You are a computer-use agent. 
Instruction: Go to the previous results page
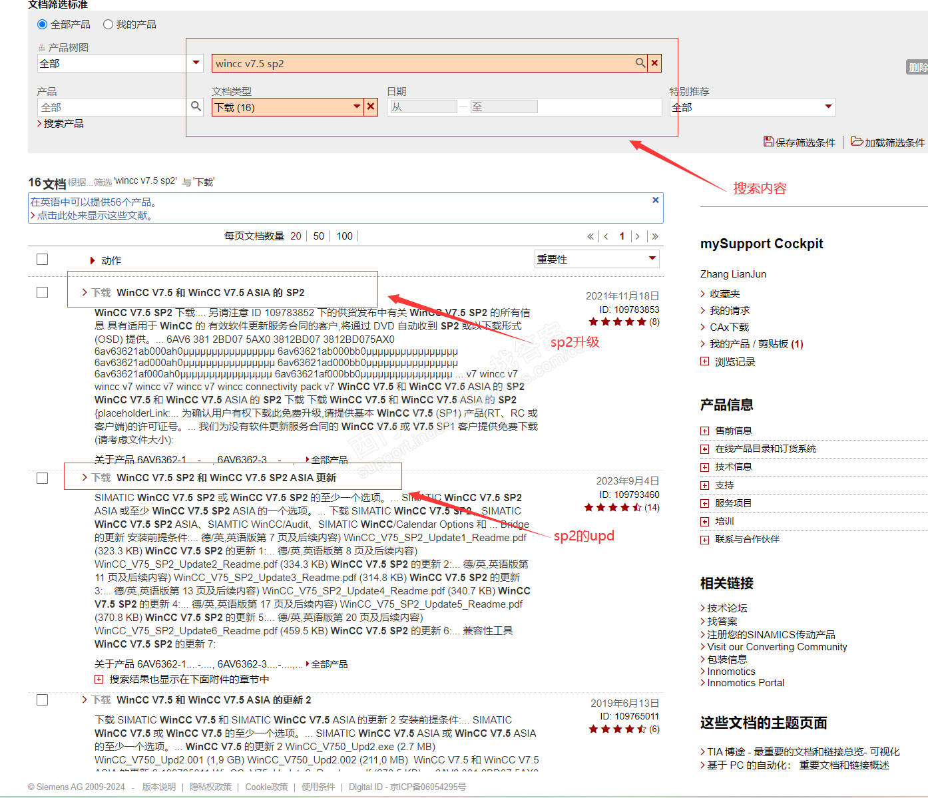(x=606, y=236)
